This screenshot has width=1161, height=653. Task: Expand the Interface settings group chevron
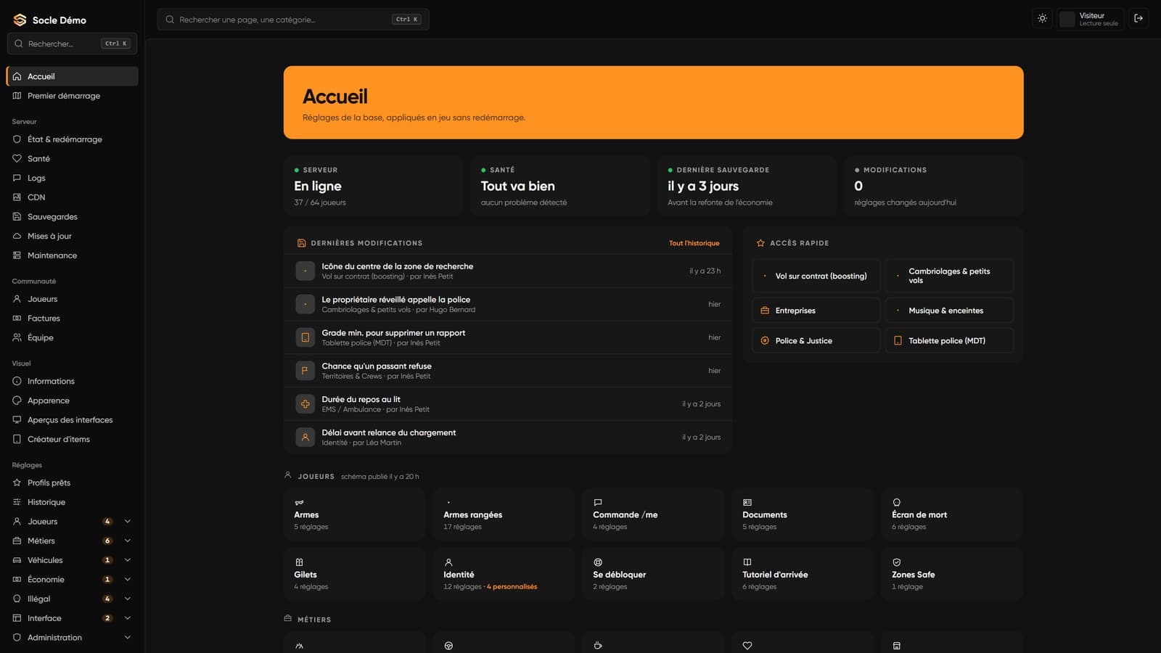(128, 618)
